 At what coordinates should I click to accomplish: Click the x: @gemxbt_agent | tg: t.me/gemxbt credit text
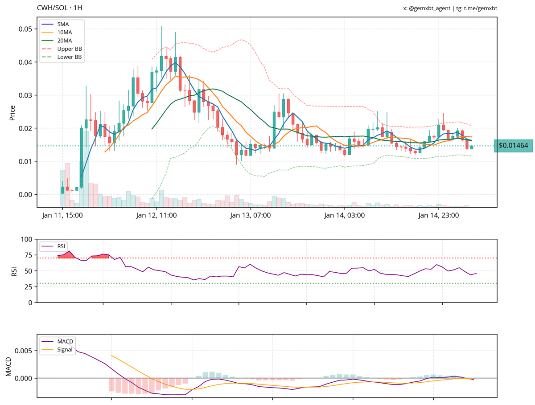[x=450, y=8]
